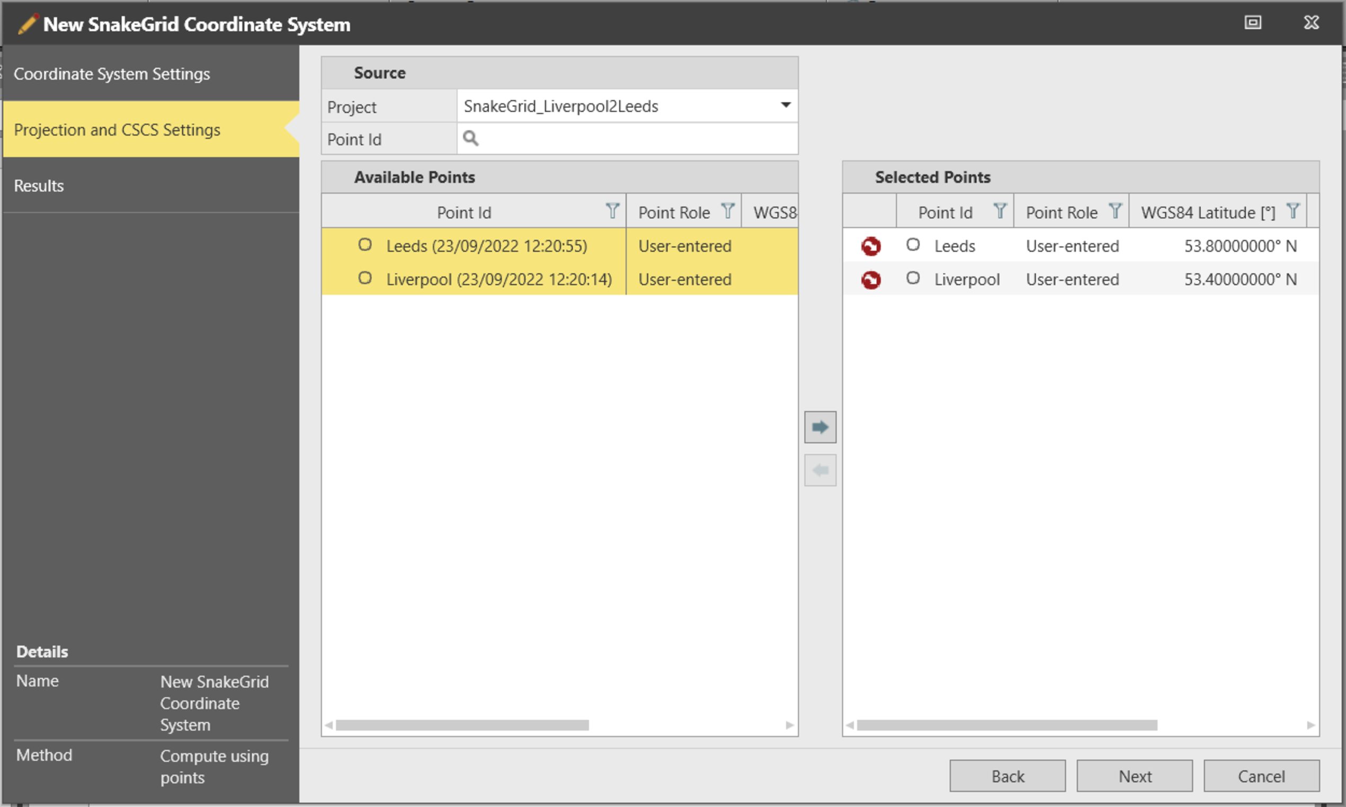This screenshot has width=1346, height=807.
Task: Sort by Point Role column in Available Points
Action: point(674,212)
